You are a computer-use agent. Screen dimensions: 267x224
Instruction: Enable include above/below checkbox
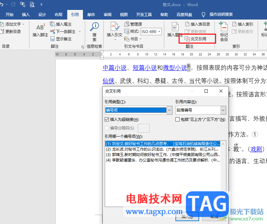click(x=177, y=119)
